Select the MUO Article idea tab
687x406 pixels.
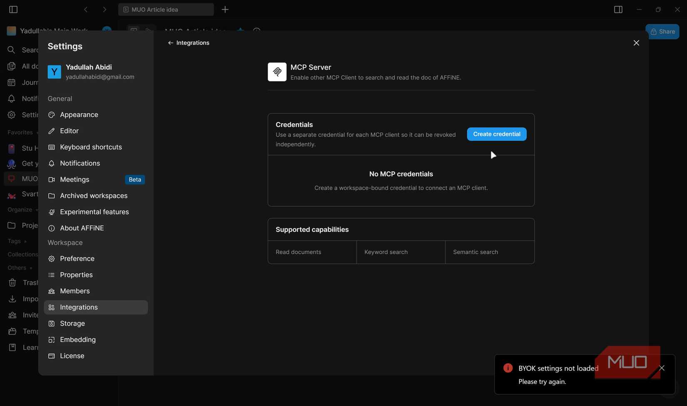166,9
